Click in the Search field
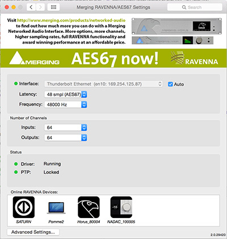Viewport: 227px width, 239px height. [x=195, y=7]
